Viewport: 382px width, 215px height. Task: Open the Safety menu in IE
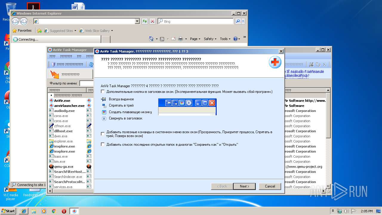210,39
